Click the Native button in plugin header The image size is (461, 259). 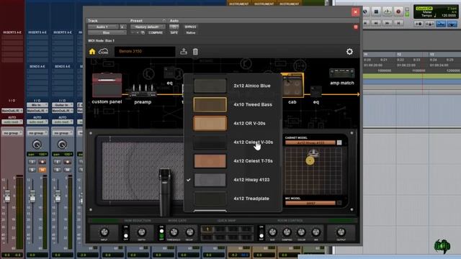click(x=190, y=32)
